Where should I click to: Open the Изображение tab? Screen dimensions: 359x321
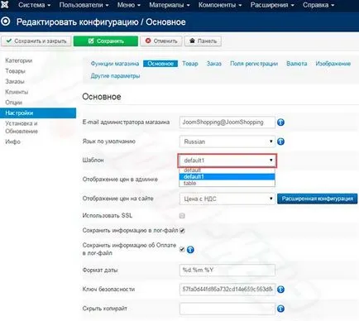click(333, 64)
